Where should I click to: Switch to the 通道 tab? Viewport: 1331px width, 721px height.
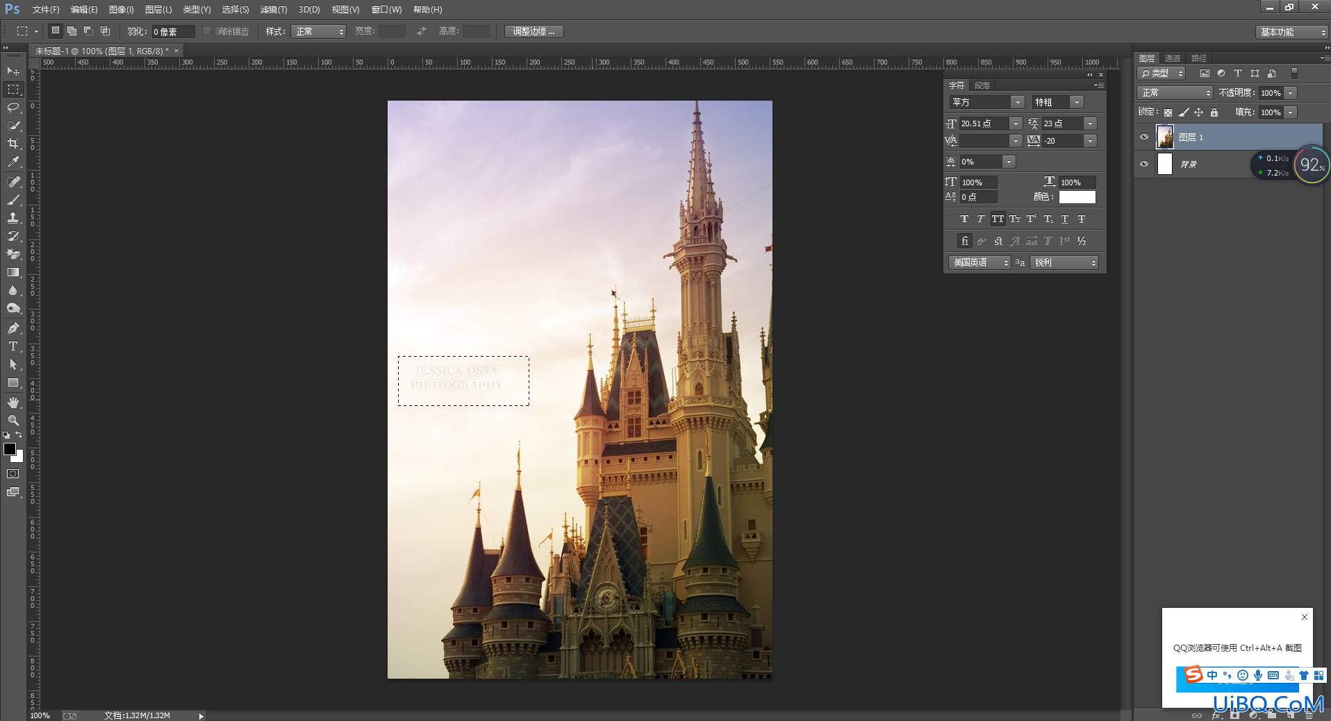coord(1173,58)
